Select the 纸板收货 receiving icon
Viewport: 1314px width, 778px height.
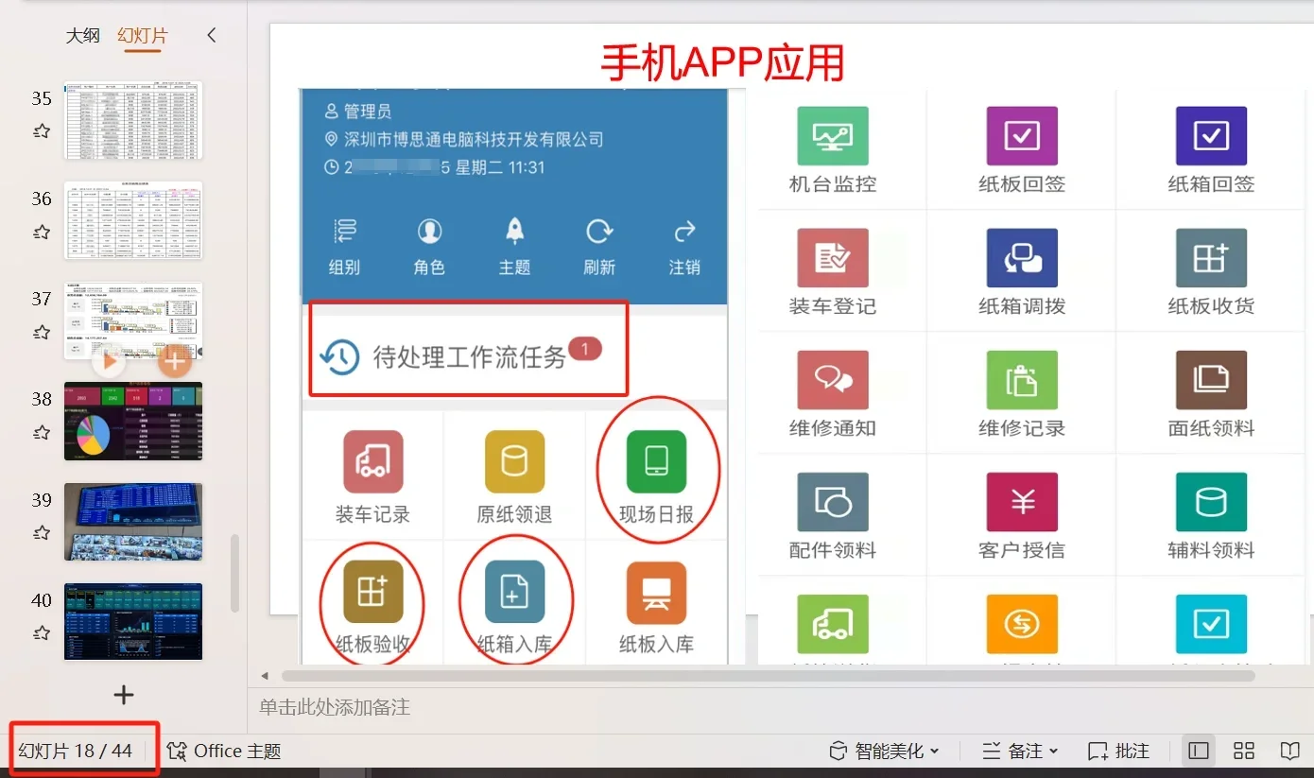point(1211,257)
